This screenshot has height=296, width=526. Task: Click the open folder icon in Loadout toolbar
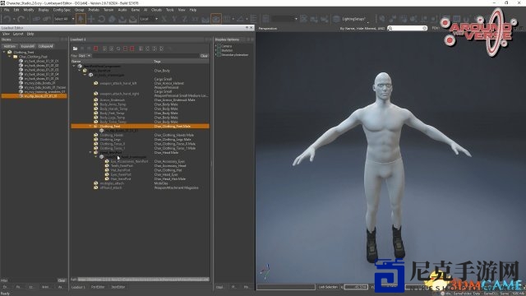click(x=75, y=49)
